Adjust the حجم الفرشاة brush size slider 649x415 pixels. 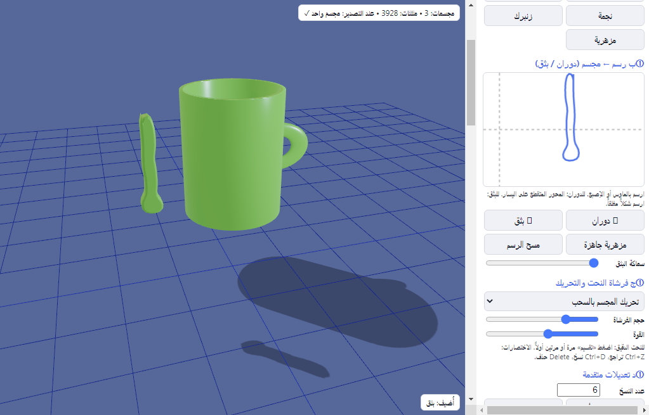pyautogui.click(x=542, y=319)
